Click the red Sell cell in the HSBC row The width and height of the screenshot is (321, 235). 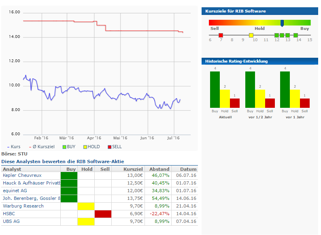pyautogui.click(x=103, y=214)
